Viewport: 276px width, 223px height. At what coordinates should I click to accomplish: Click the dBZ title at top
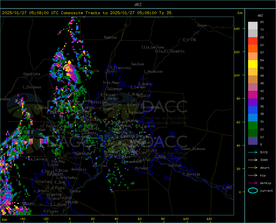coord(138,5)
